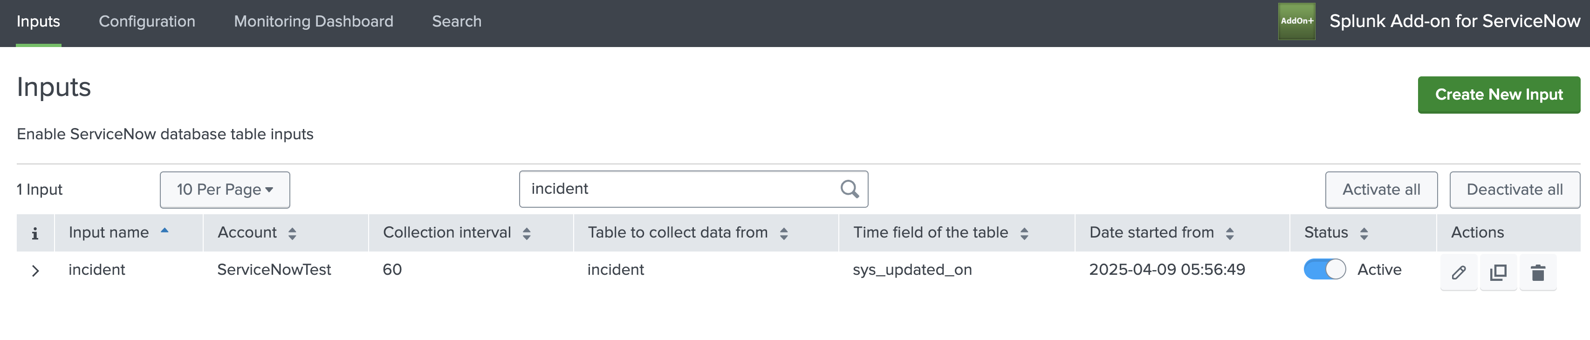Click the Deactivate all button

pos(1515,190)
